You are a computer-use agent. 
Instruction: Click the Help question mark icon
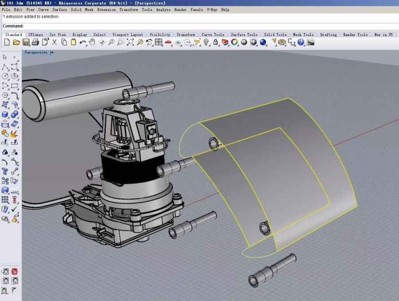click(301, 42)
